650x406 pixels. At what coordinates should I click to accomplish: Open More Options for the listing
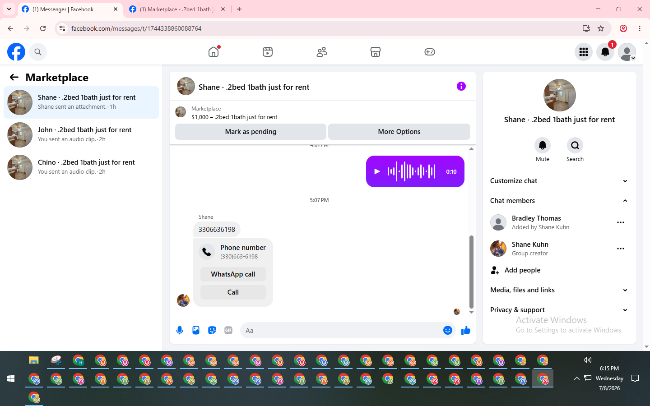[399, 132]
